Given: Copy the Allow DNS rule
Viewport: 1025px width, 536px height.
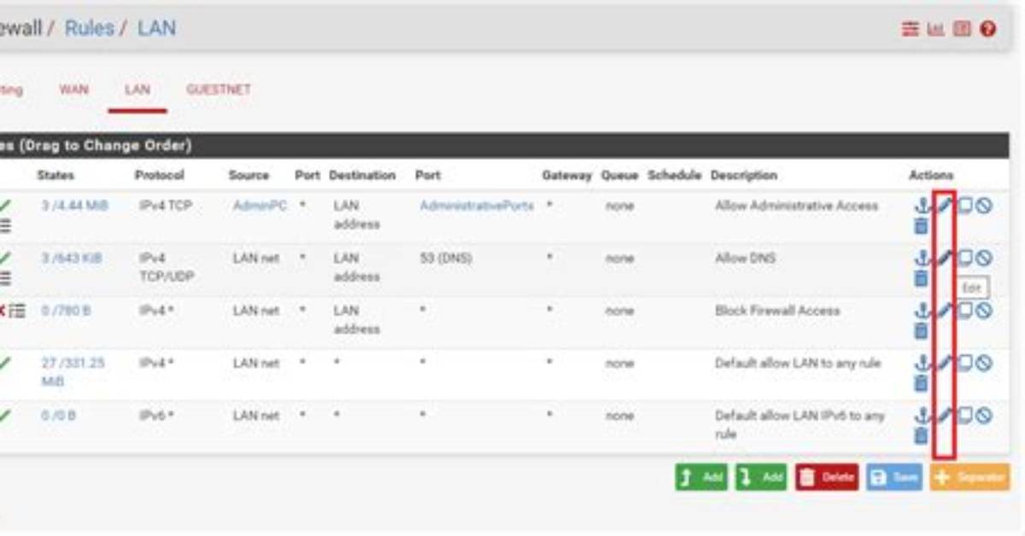Looking at the screenshot, I should [x=965, y=258].
